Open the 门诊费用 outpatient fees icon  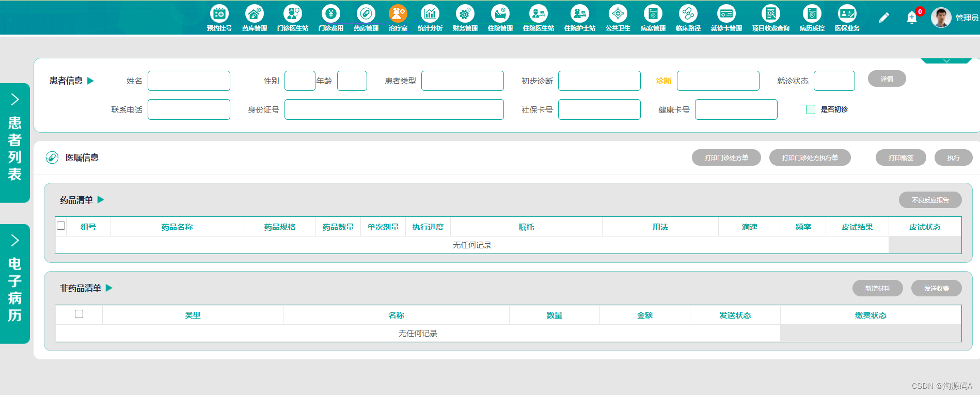click(x=331, y=14)
